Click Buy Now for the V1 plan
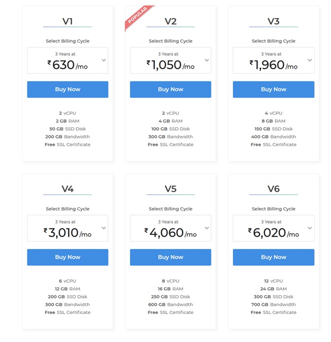Image resolution: width=331 pixels, height=342 pixels. [67, 89]
